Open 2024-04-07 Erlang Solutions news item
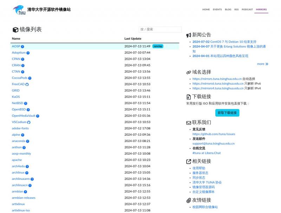 point(229,49)
